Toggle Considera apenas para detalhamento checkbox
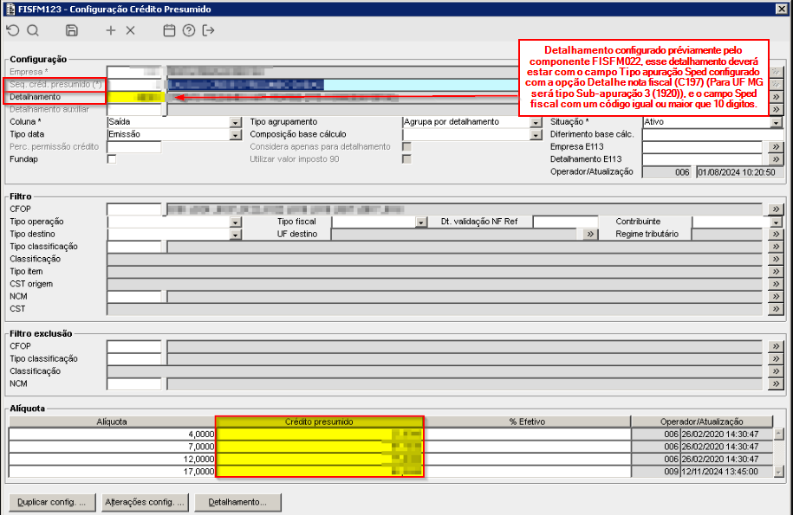 tap(406, 146)
